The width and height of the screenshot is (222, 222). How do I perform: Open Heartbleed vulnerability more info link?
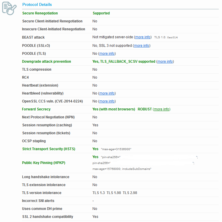click(107, 93)
